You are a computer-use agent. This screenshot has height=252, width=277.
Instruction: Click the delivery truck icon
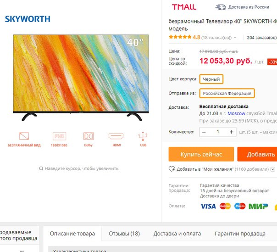click(x=221, y=7)
